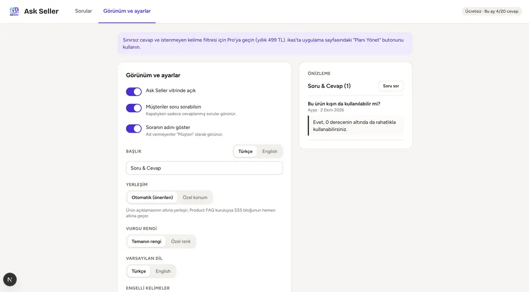Click the preview answer starting with 'Evet, 0 derecenin'
This screenshot has width=529, height=292.
point(356,126)
